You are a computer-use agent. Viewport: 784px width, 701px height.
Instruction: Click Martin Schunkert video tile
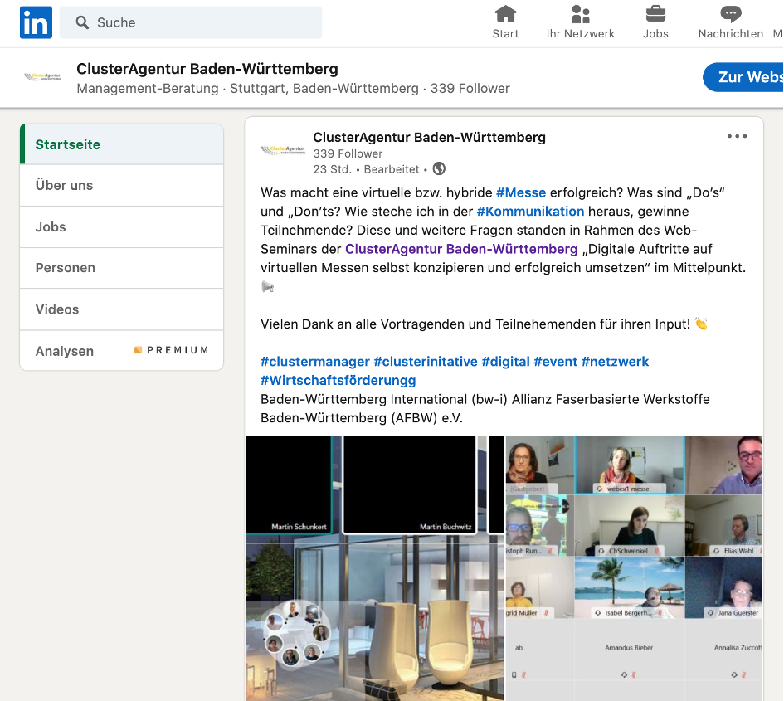click(x=289, y=484)
